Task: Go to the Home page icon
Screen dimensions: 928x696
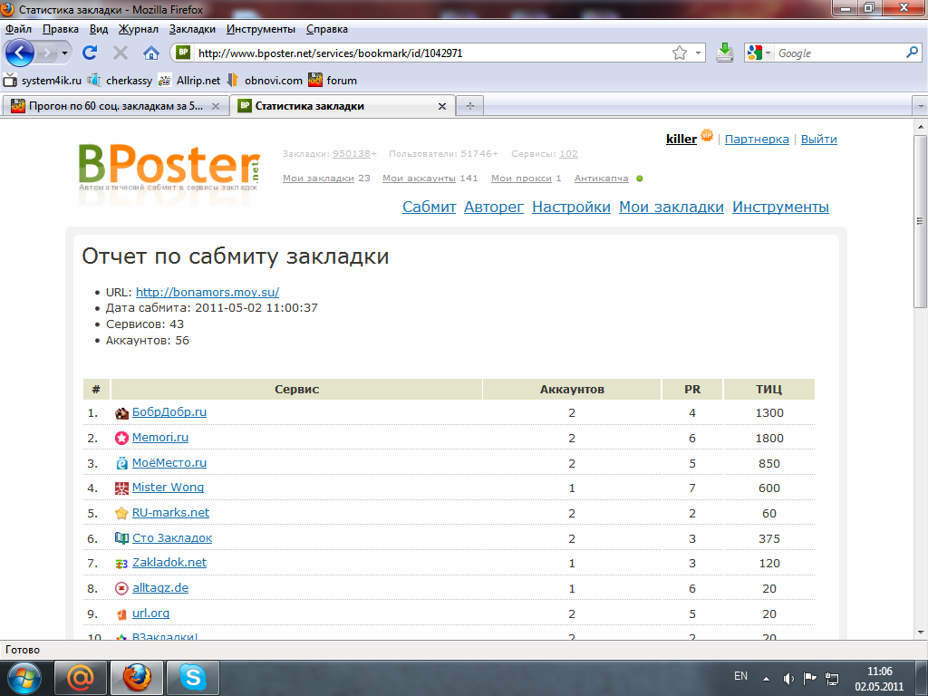Action: click(x=151, y=53)
